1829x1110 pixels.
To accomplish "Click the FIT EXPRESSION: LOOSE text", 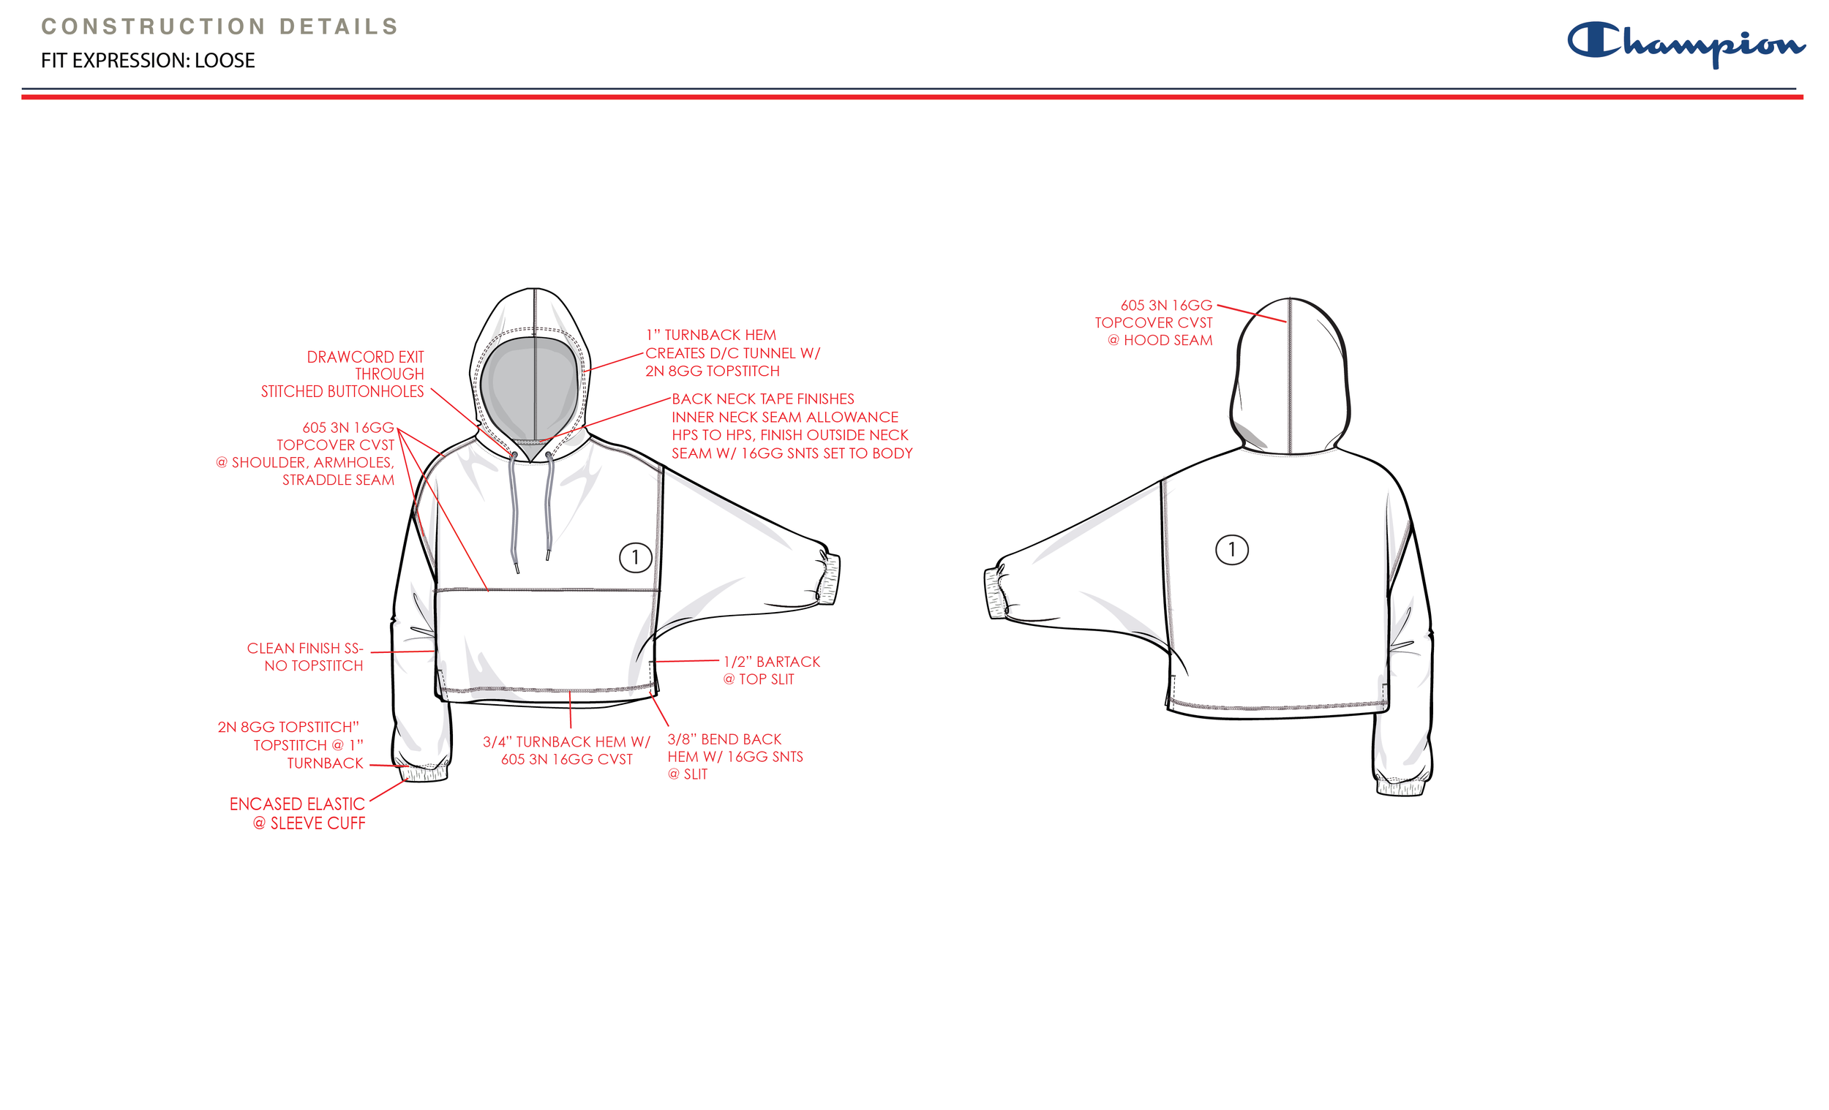I will (x=148, y=61).
